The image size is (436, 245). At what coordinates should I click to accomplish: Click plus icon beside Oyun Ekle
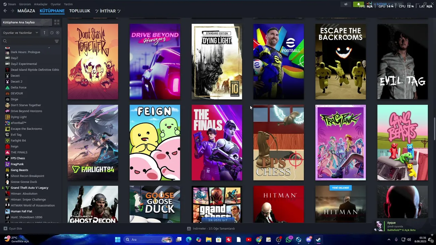coord(5,229)
